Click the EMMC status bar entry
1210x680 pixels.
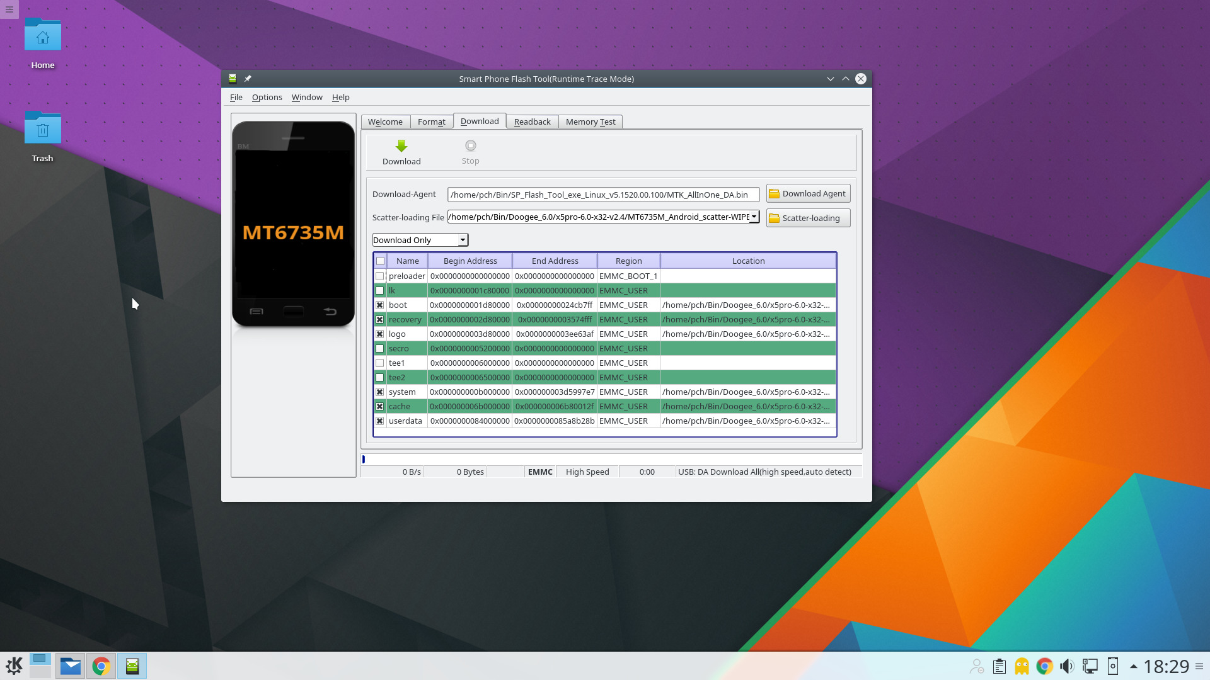[x=540, y=472]
